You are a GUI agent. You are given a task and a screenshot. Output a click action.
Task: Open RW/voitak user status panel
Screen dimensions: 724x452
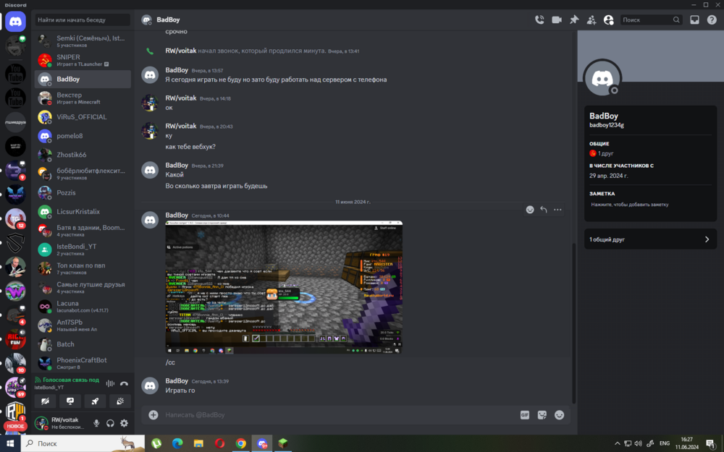(x=60, y=423)
